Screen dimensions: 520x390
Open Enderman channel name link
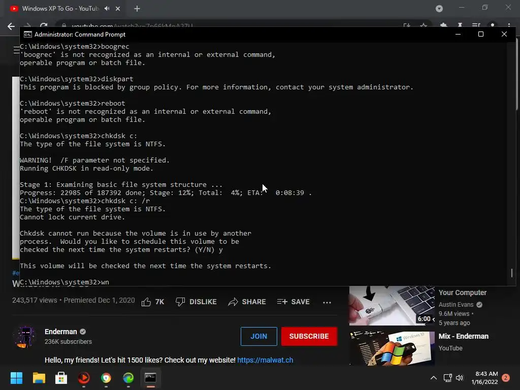point(61,332)
